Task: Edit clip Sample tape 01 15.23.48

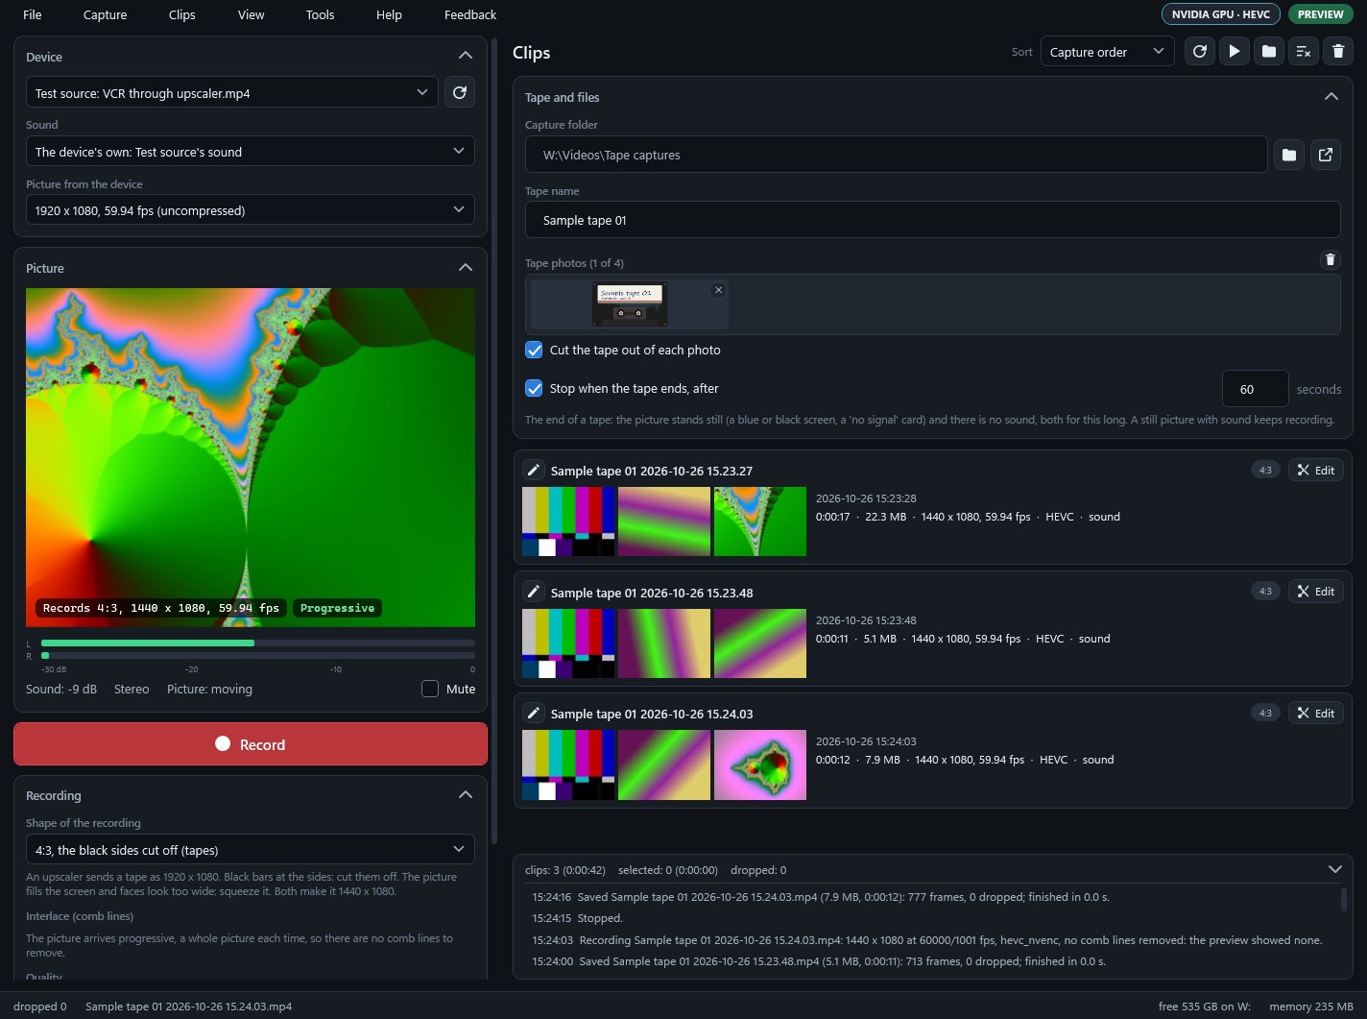Action: point(1315,592)
